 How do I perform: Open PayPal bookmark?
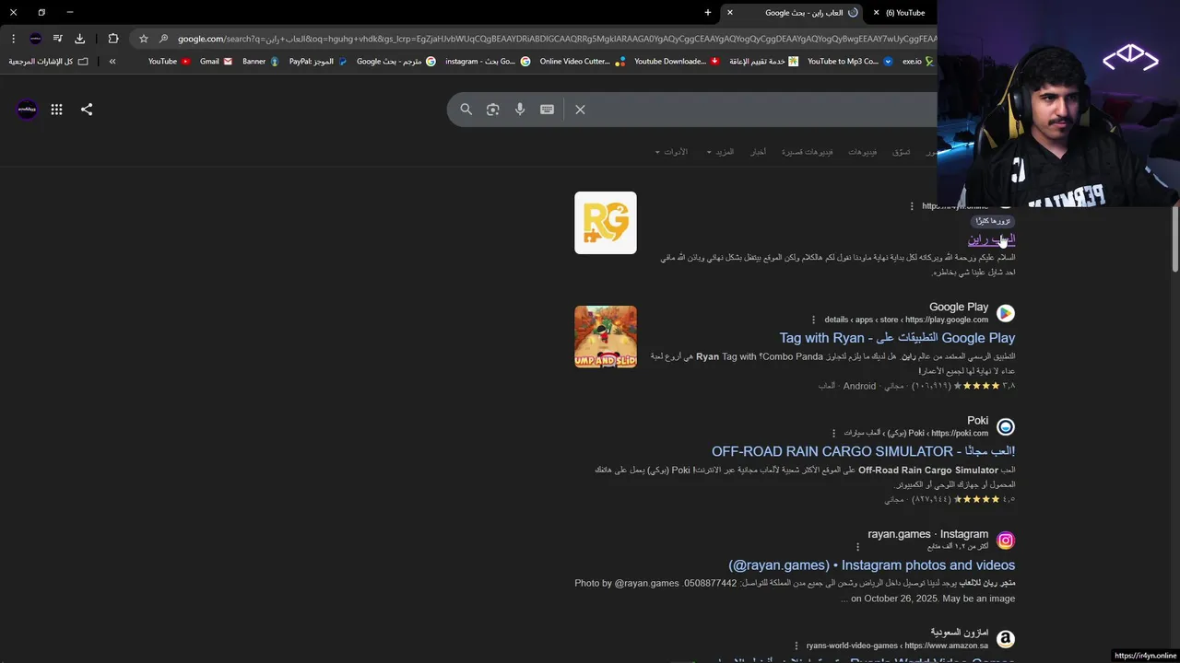(x=318, y=62)
